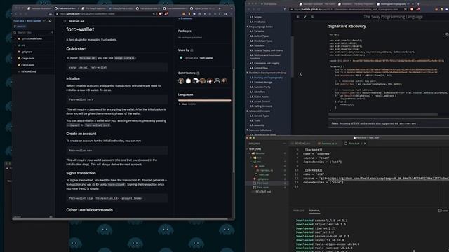
Task: Open 4.3 Blockchain Types chapter
Action: pos(261,41)
